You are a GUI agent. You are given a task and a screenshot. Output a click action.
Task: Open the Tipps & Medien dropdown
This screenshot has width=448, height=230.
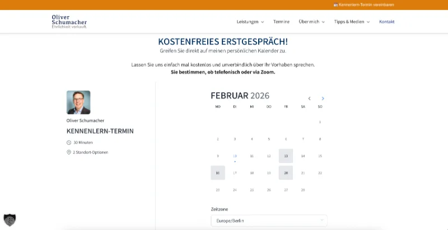point(352,22)
